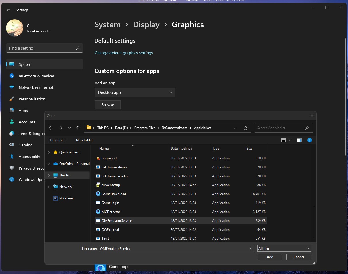The height and width of the screenshot is (274, 348).
Task: Open the help button in dialog
Action: tap(310, 140)
